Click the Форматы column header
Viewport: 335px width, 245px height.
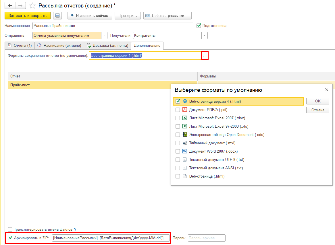266,76
